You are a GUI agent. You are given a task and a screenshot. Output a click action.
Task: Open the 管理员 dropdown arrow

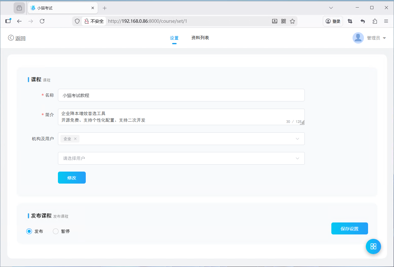(385, 38)
